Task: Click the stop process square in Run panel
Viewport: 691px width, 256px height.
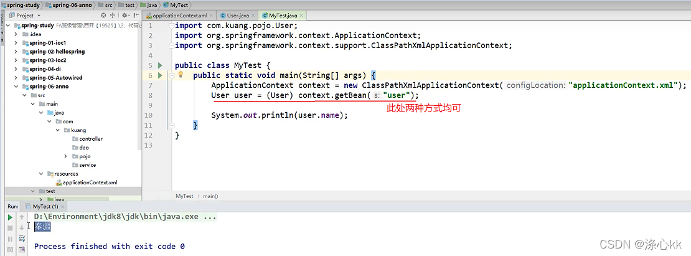Action: pyautogui.click(x=10, y=228)
